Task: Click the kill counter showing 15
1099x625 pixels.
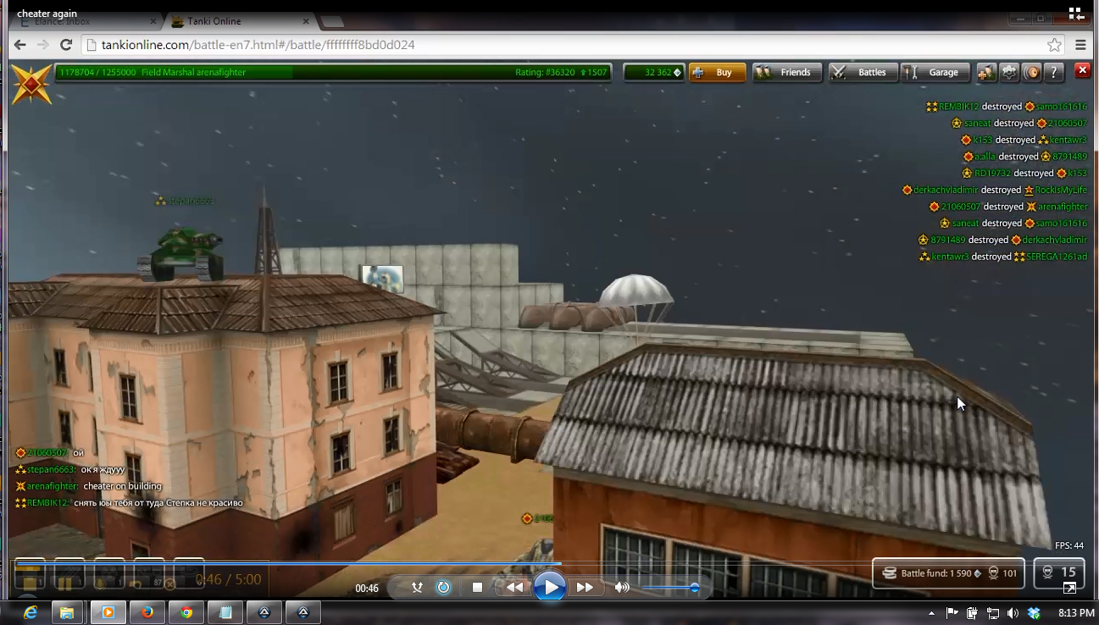Action: pos(1059,572)
